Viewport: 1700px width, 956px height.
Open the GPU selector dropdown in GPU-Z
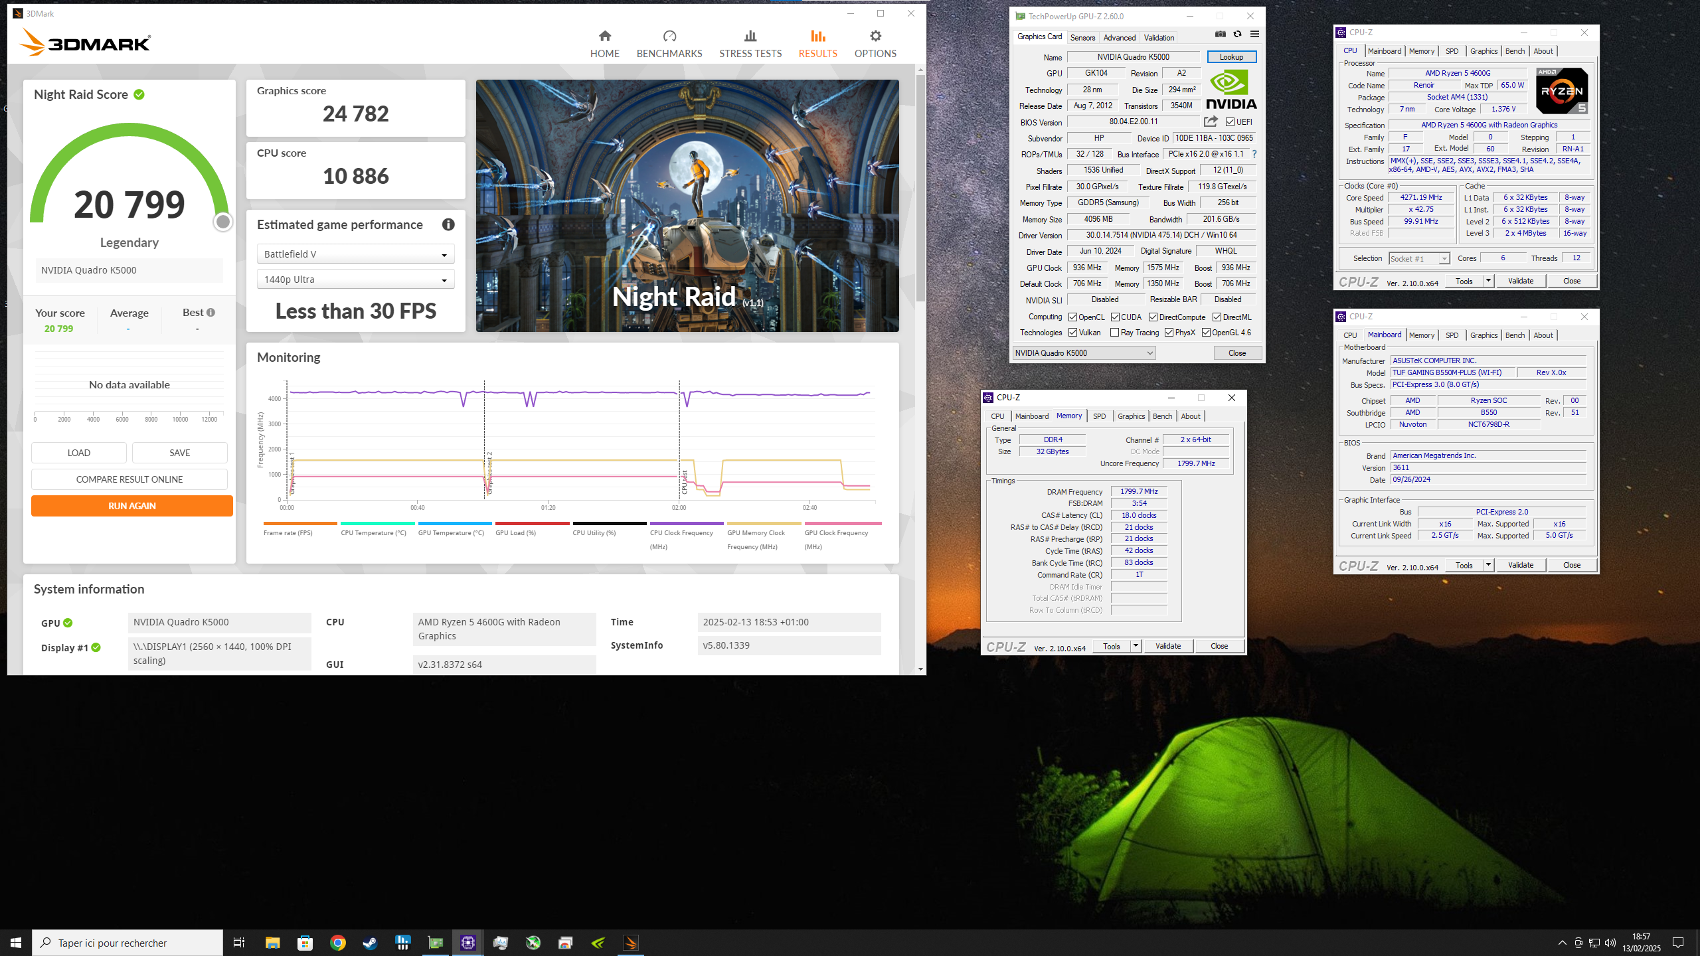(x=1084, y=353)
